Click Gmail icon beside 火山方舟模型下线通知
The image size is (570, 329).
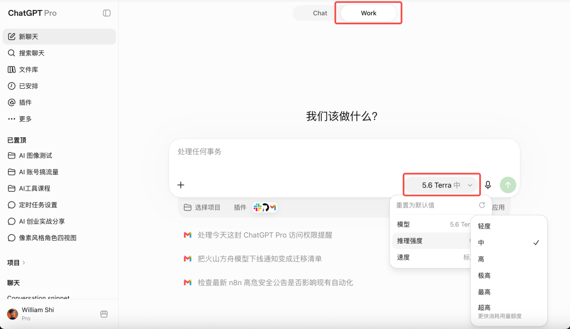[x=187, y=259]
